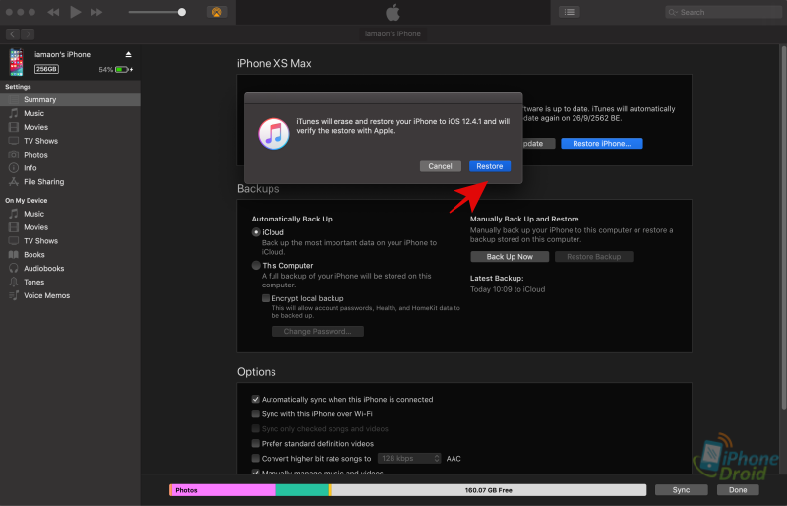Click the info circle icon
787x506 pixels.
coord(14,167)
